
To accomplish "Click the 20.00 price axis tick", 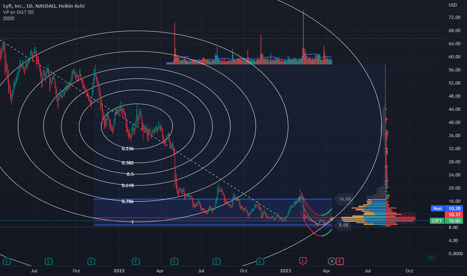I will 454,188.
